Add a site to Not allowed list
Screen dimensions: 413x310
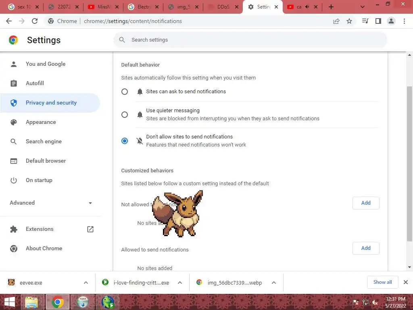[x=366, y=203]
